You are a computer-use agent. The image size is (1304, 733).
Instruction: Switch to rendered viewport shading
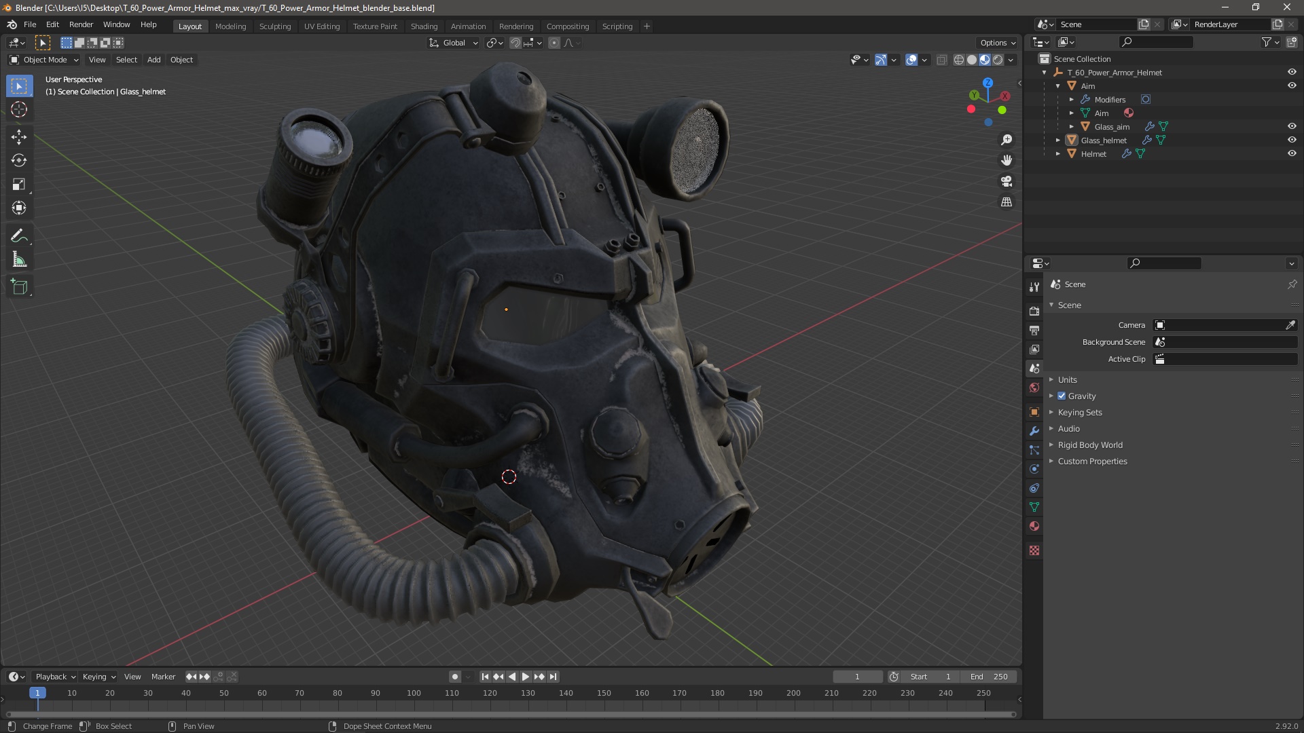point(998,60)
